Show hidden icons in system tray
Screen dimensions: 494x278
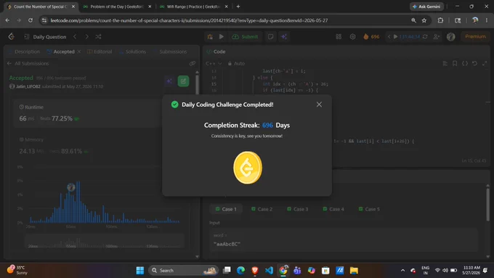click(x=402, y=271)
